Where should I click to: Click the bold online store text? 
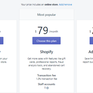click(51, 5)
